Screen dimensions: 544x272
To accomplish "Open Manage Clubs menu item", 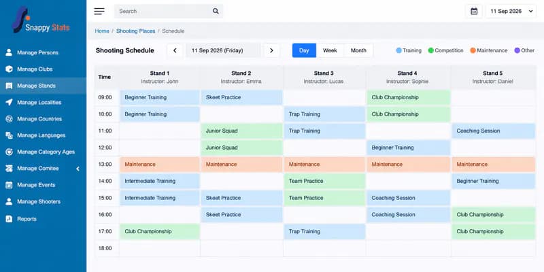I will coord(43,69).
